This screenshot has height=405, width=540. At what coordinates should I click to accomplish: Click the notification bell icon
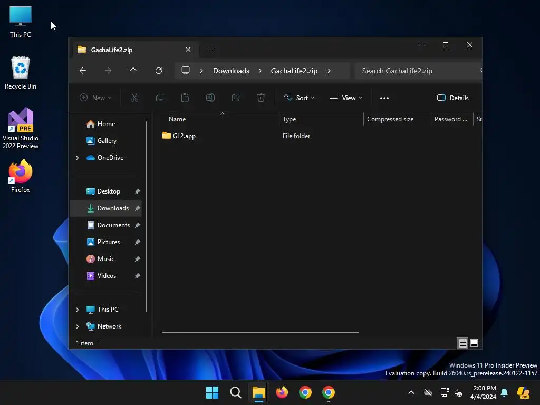coord(504,392)
